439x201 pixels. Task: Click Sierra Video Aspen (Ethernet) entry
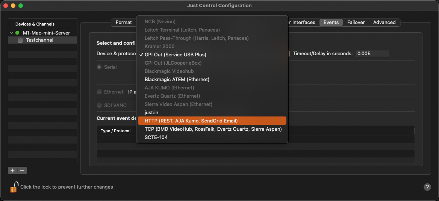(212, 104)
